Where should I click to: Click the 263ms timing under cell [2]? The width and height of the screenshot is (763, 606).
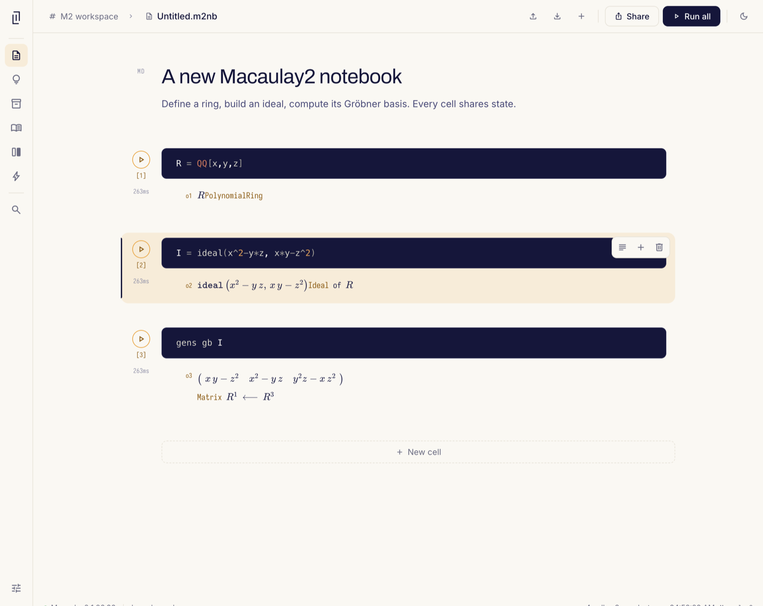141,281
